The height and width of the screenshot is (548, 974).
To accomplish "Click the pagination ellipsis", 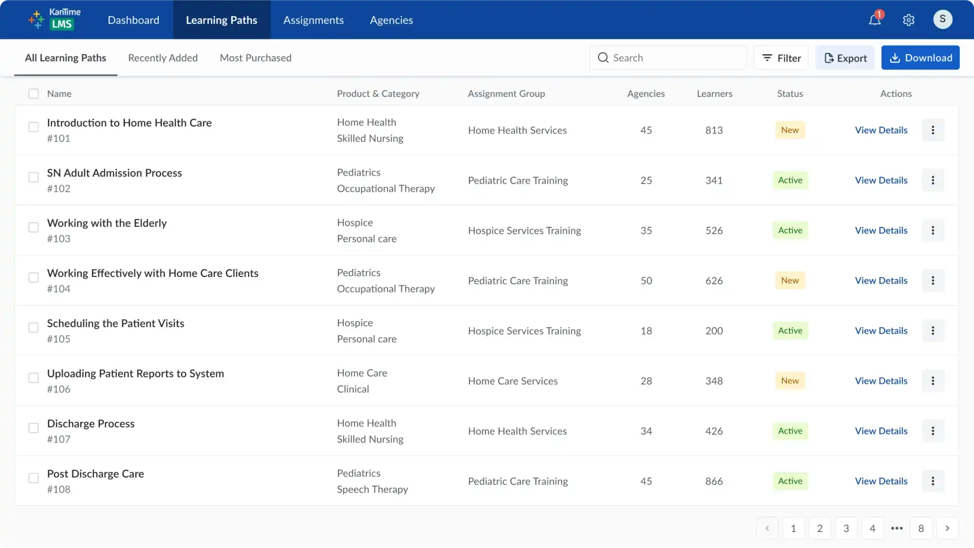I will click(x=897, y=528).
